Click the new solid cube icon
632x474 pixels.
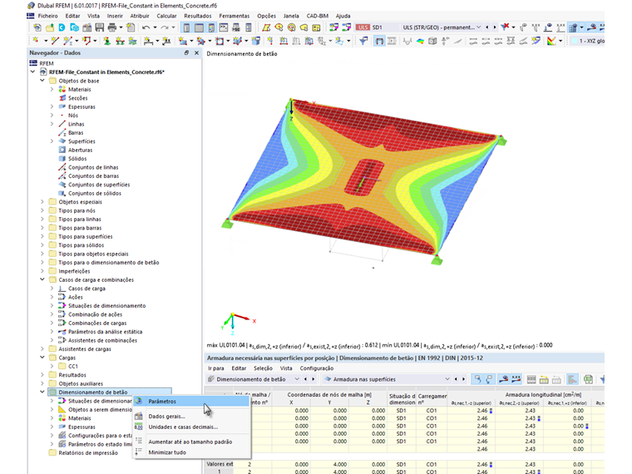click(x=255, y=41)
